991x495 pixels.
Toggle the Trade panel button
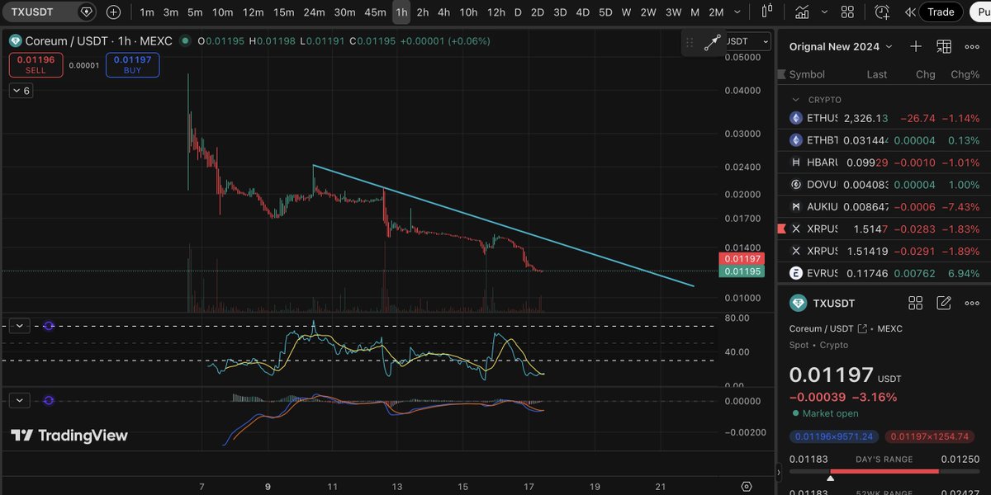coord(941,12)
